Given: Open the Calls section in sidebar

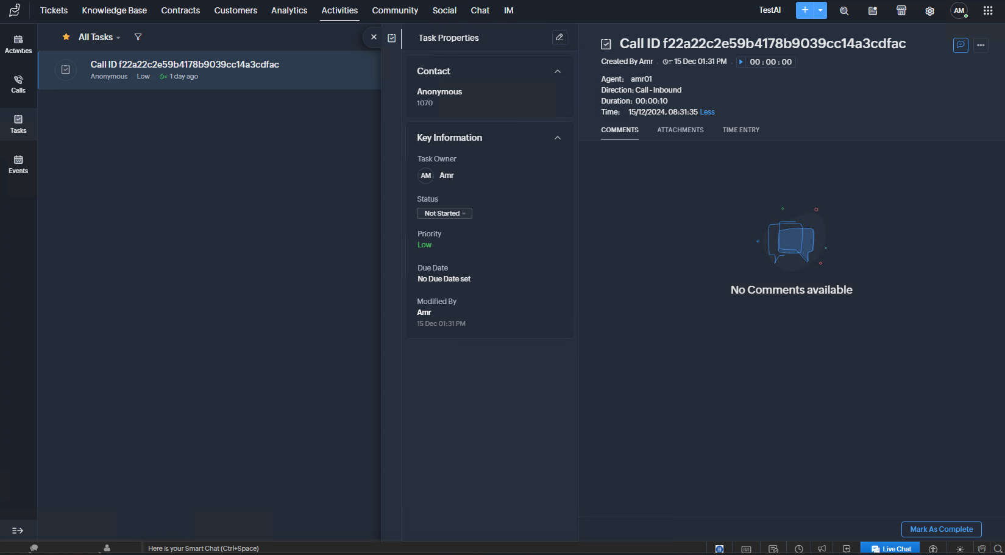Looking at the screenshot, I should 18,84.
